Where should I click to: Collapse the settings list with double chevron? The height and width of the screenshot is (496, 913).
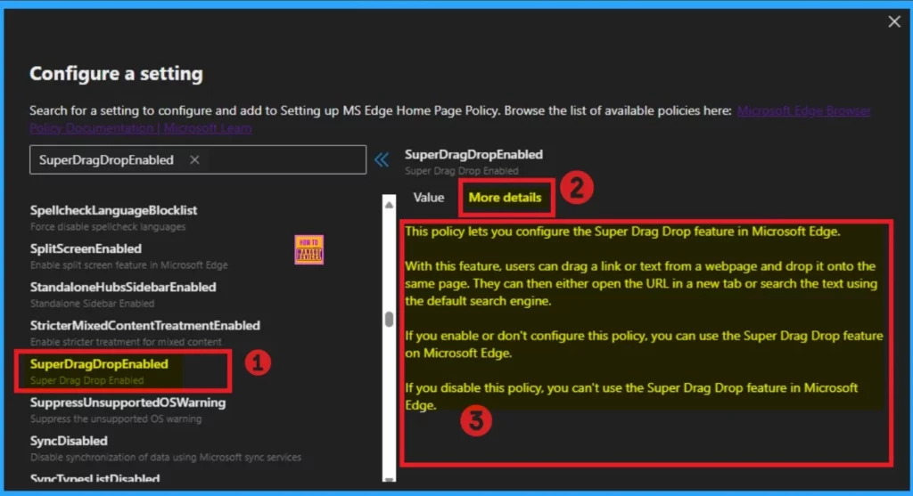(x=382, y=160)
